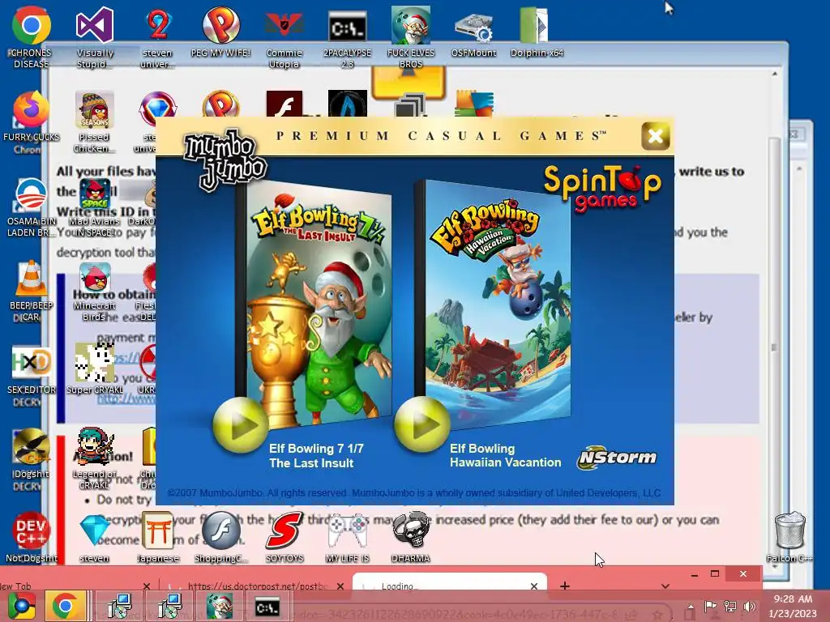Open Elf Bowling taskbar button

219,606
